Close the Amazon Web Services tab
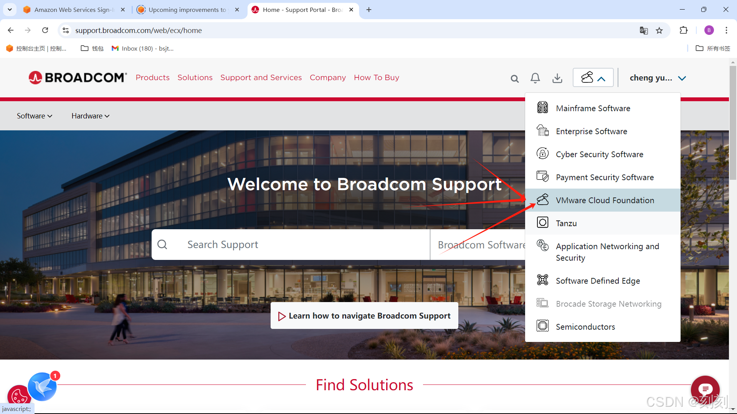This screenshot has height=414, width=737. click(123, 10)
